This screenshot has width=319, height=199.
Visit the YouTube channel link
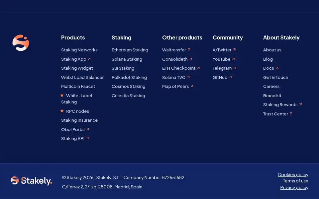tap(221, 59)
